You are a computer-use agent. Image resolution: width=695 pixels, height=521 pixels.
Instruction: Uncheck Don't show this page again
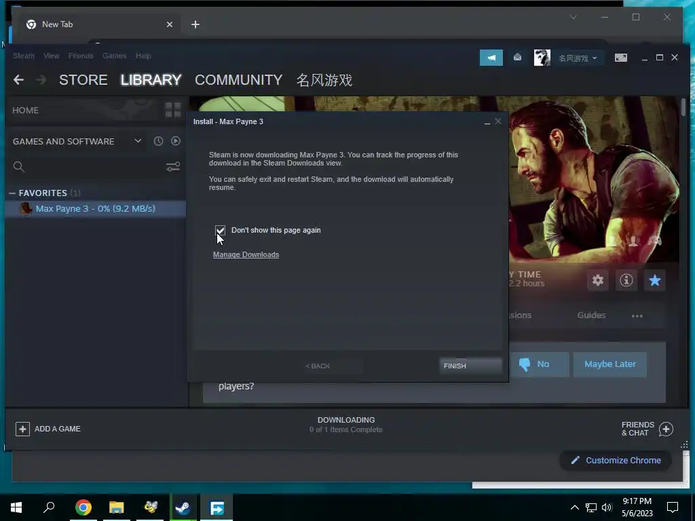(x=221, y=230)
